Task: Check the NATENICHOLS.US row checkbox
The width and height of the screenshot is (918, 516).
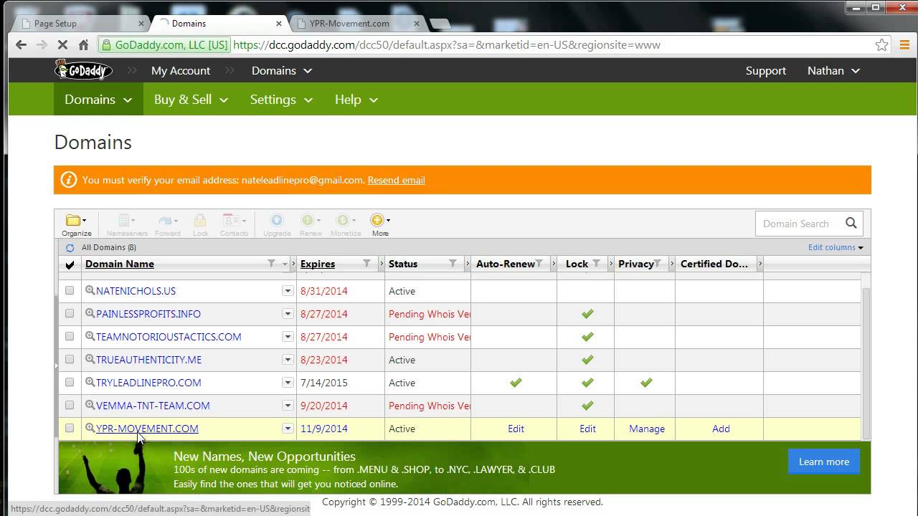Action: click(70, 291)
